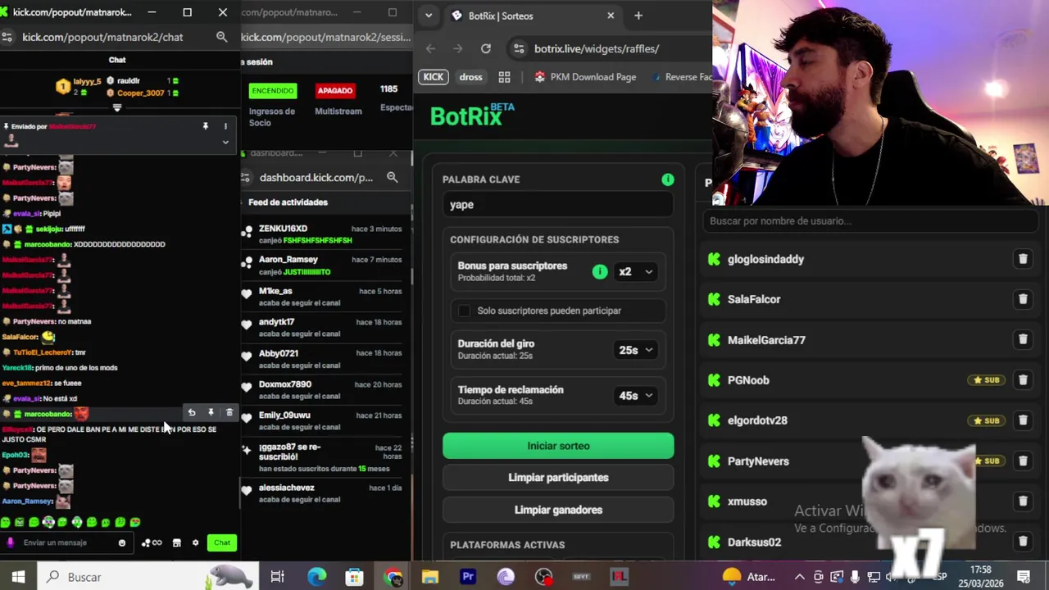Click the green info icon for subscriber bonus
1049x590 pixels.
click(600, 271)
